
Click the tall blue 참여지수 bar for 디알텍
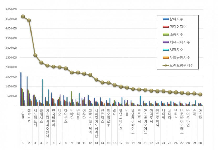pos(21,89)
